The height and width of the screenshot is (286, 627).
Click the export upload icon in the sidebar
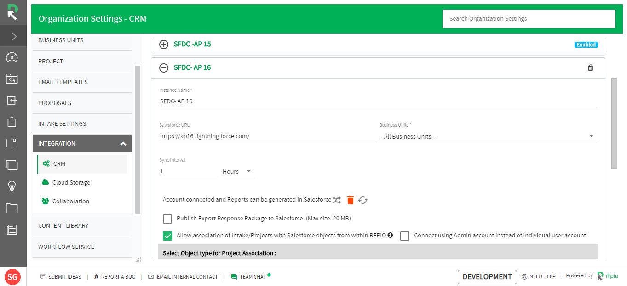12,122
